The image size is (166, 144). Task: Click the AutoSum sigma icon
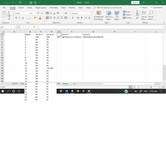tap(137, 12)
